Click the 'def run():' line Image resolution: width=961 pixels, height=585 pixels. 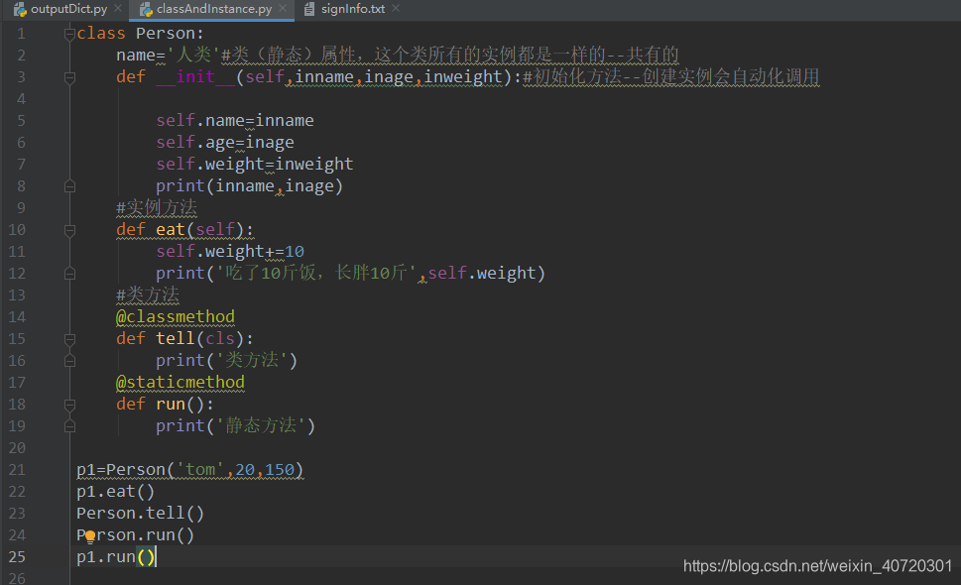tap(166, 404)
